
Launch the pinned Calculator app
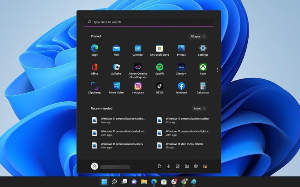point(203,88)
